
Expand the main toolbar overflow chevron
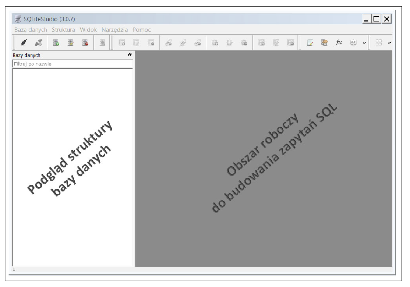coord(364,43)
